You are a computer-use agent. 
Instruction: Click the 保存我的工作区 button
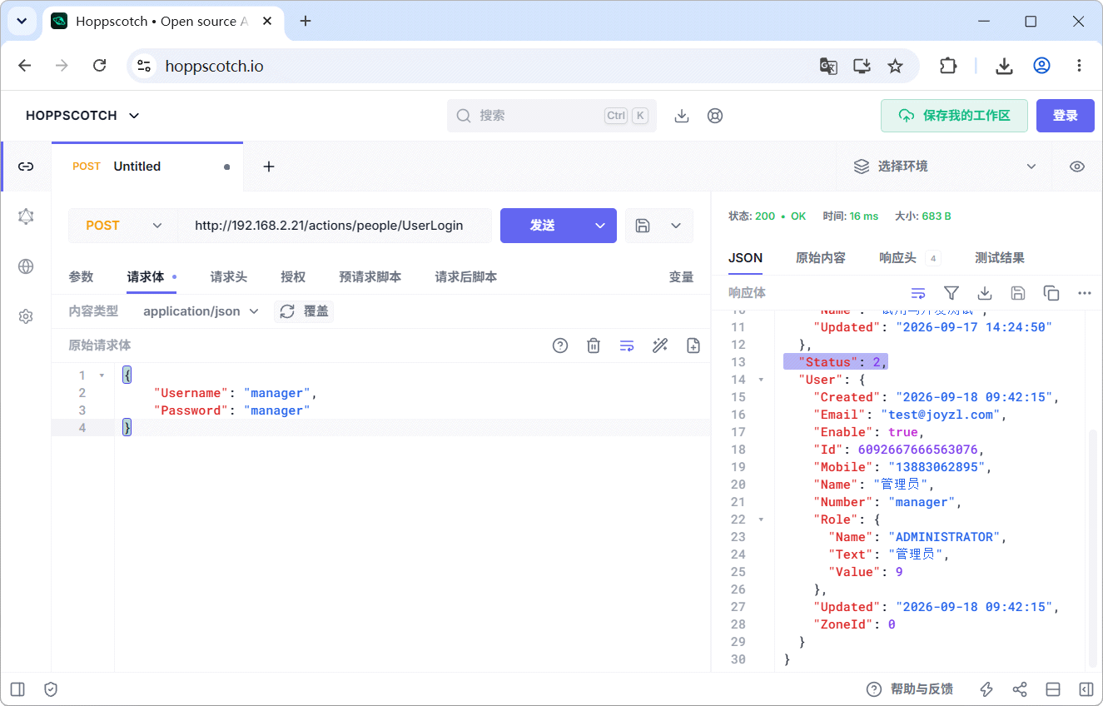(x=954, y=116)
